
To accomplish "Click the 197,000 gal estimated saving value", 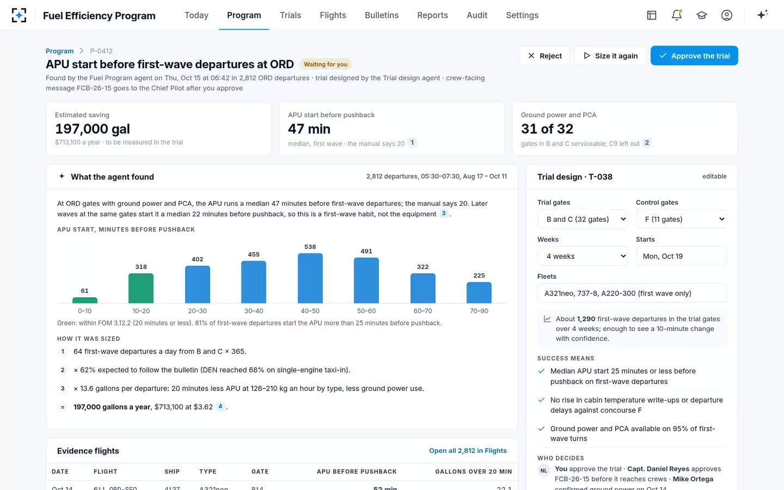I will [x=93, y=129].
